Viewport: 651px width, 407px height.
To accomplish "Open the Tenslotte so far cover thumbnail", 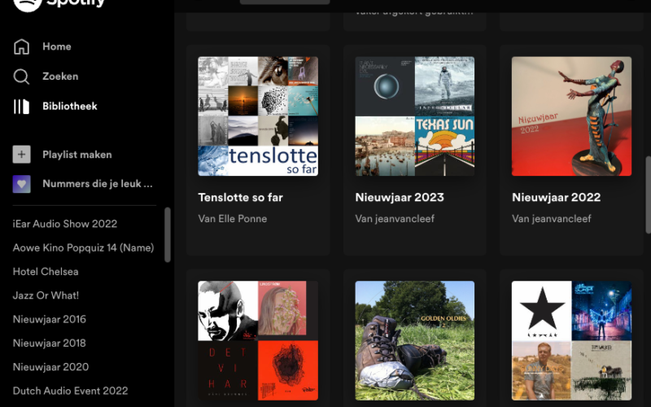I will [258, 116].
